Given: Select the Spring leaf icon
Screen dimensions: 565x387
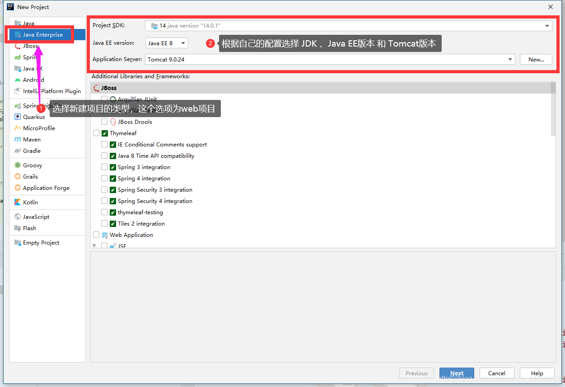Looking at the screenshot, I should [x=18, y=57].
